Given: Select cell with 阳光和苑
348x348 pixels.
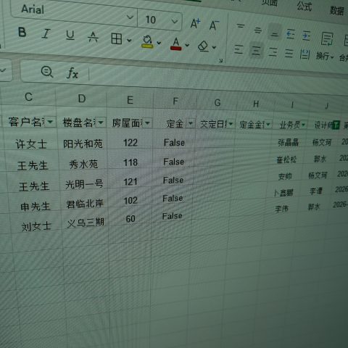Looking at the screenshot, I should pyautogui.click(x=83, y=144).
